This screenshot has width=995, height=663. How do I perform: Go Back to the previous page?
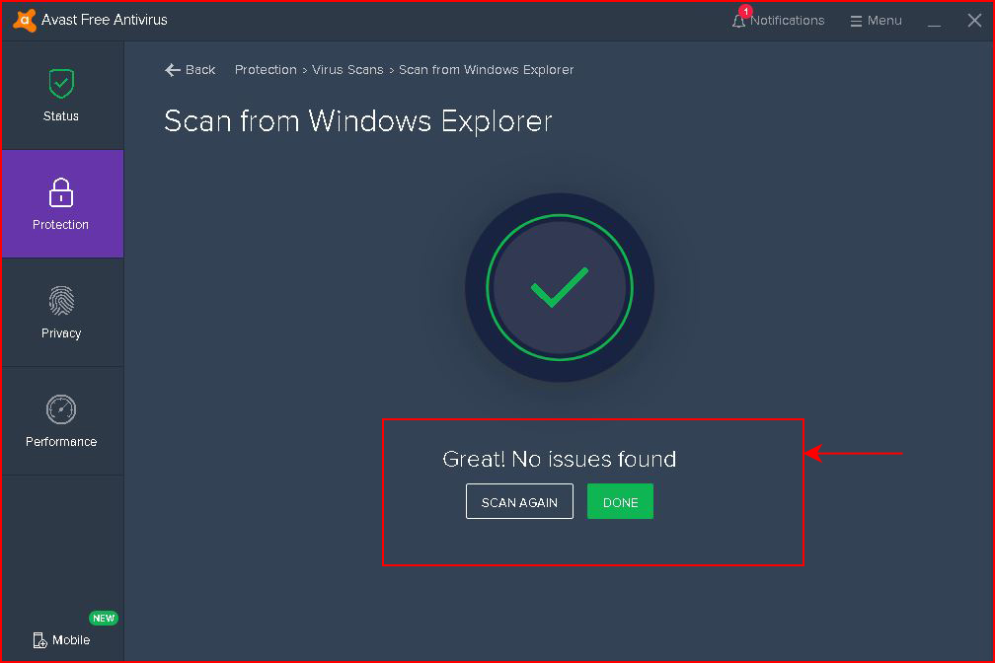click(x=190, y=70)
